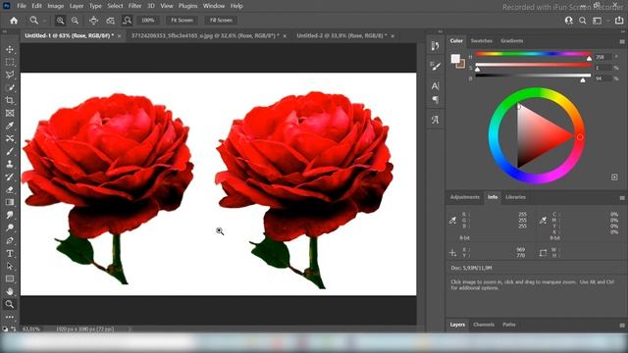Select the Hand tool
Viewport: 628px width, 353px height.
10,291
